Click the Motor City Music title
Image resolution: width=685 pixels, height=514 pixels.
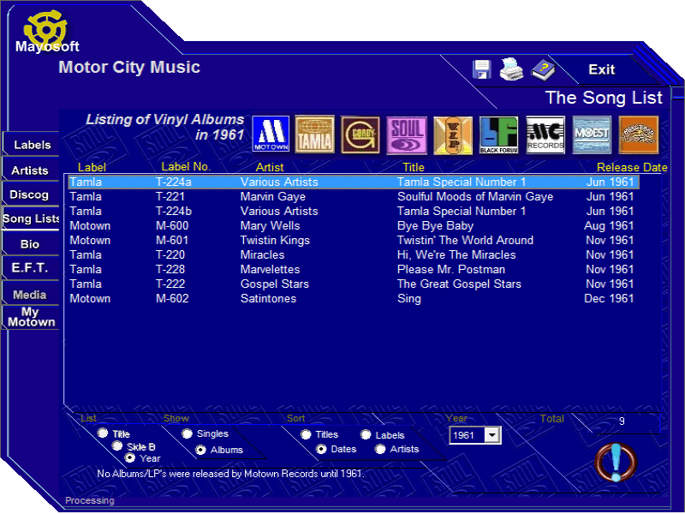[x=129, y=68]
